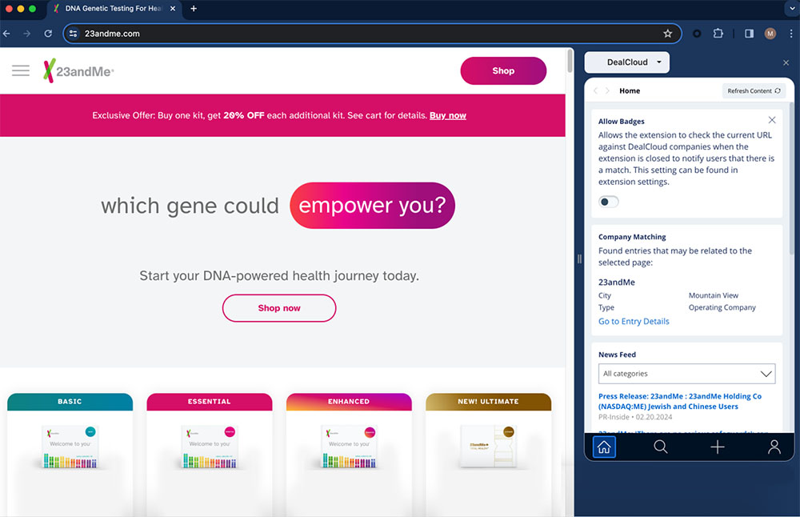This screenshot has height=517, width=800.
Task: Open the browser extensions puzzle icon
Action: point(718,34)
